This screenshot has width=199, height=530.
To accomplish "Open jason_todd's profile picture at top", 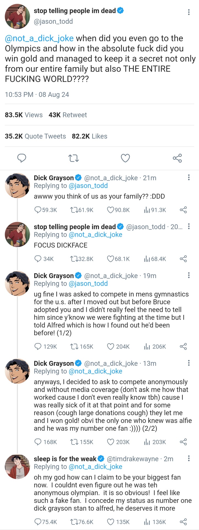I will pos(17,16).
